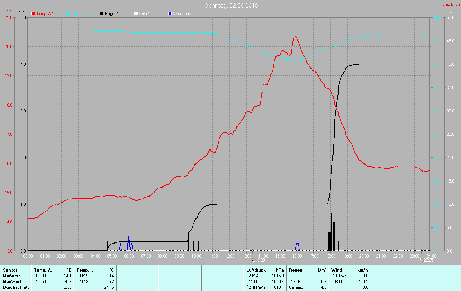The width and height of the screenshot is (461, 291).
Task: Click the Wind column header in stats
Action: point(336,270)
